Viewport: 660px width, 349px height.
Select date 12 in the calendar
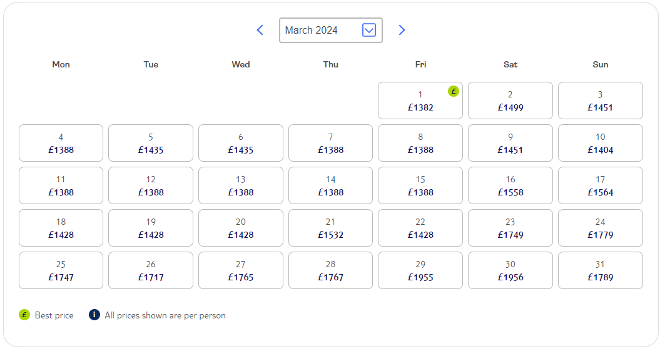pyautogui.click(x=151, y=185)
